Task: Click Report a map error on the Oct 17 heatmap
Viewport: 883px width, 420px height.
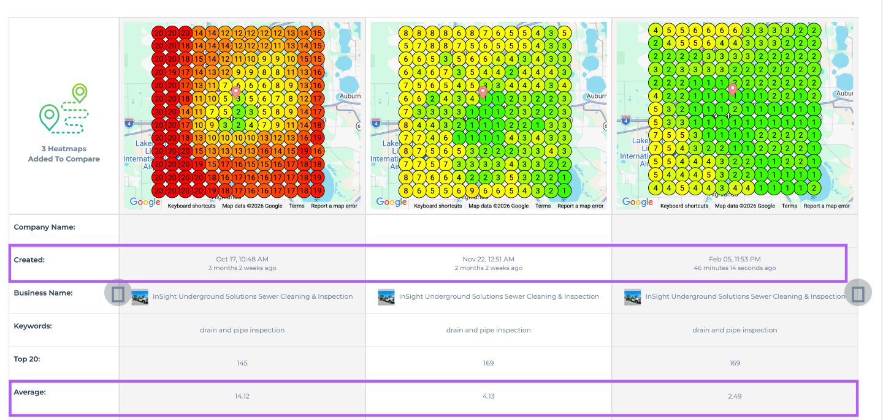Action: click(x=334, y=206)
